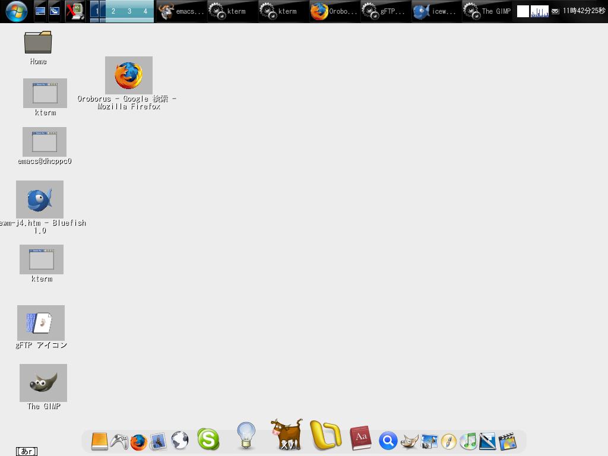608x456 pixels.
Task: Launch Skype from the dock
Action: tap(208, 440)
